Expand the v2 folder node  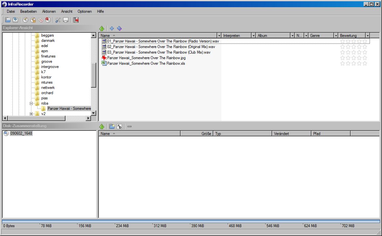click(31, 114)
